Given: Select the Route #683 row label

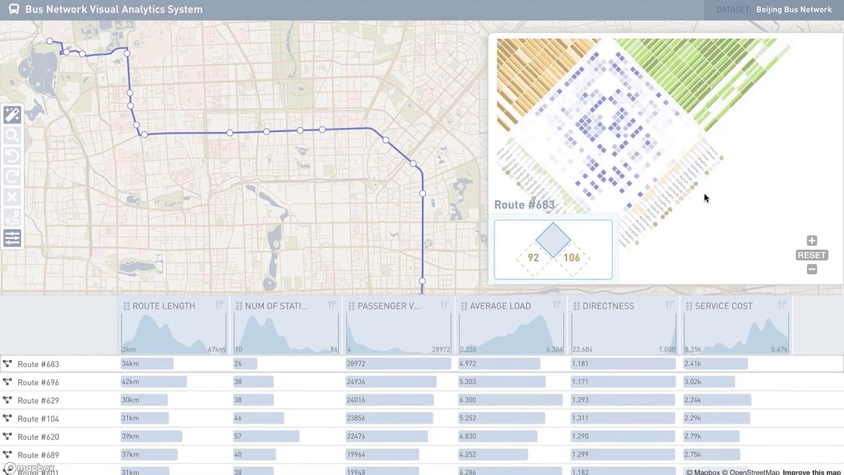Looking at the screenshot, I should click(38, 364).
